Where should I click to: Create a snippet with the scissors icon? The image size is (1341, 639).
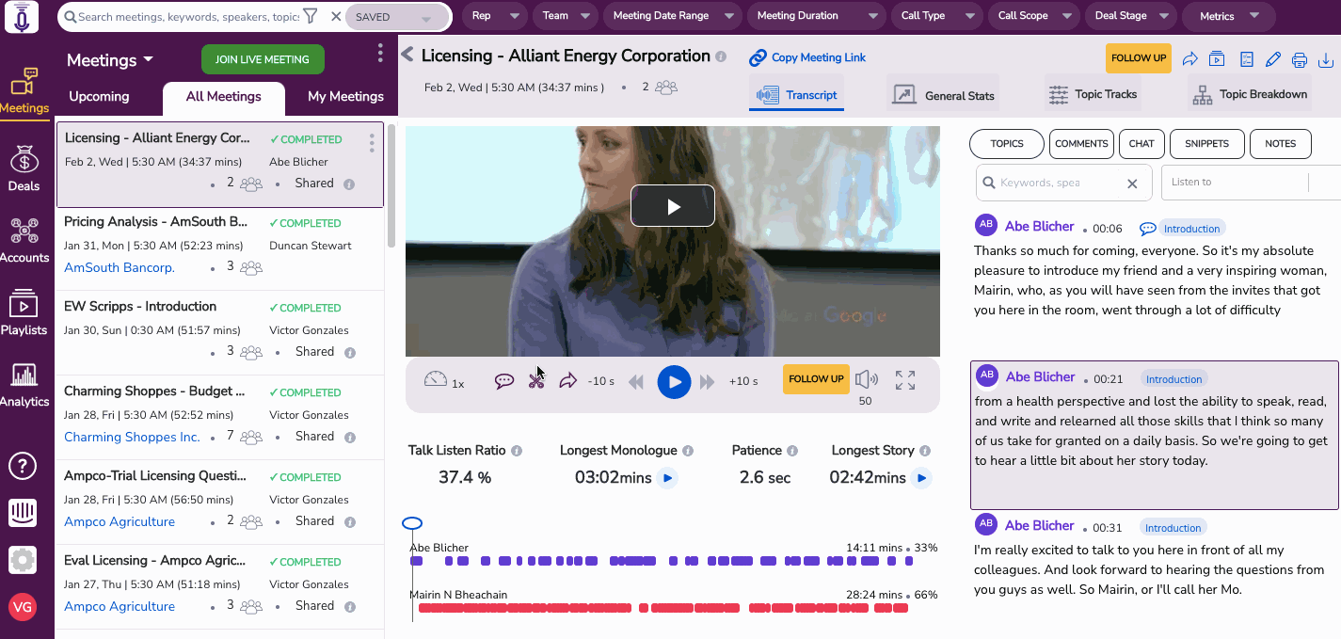point(536,380)
